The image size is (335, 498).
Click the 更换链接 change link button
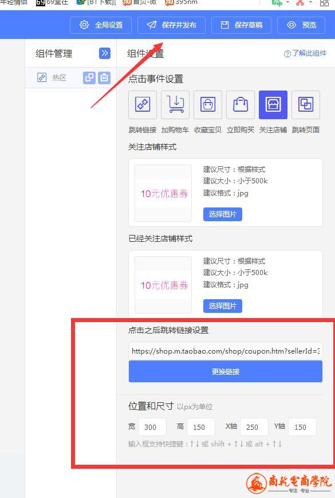(x=226, y=371)
